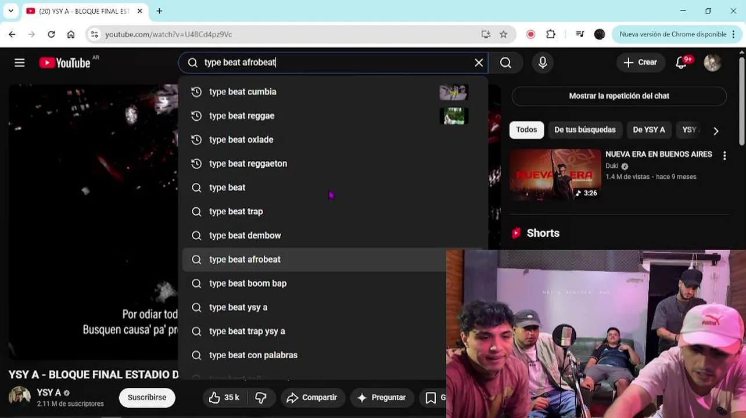746x418 pixels.
Task: Open a new tab with the plus
Action: [159, 10]
